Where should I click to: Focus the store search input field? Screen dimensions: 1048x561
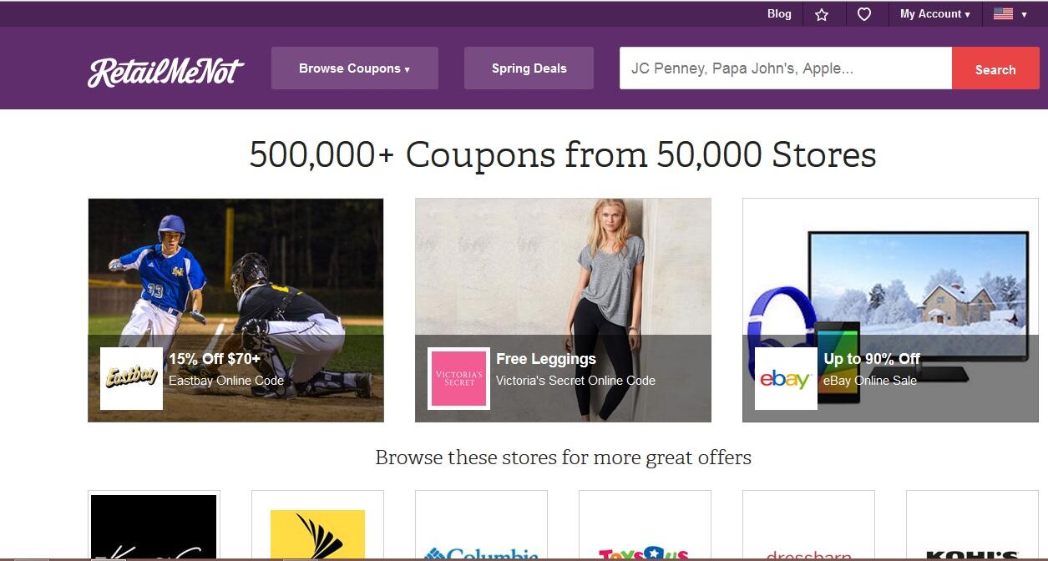coord(786,68)
